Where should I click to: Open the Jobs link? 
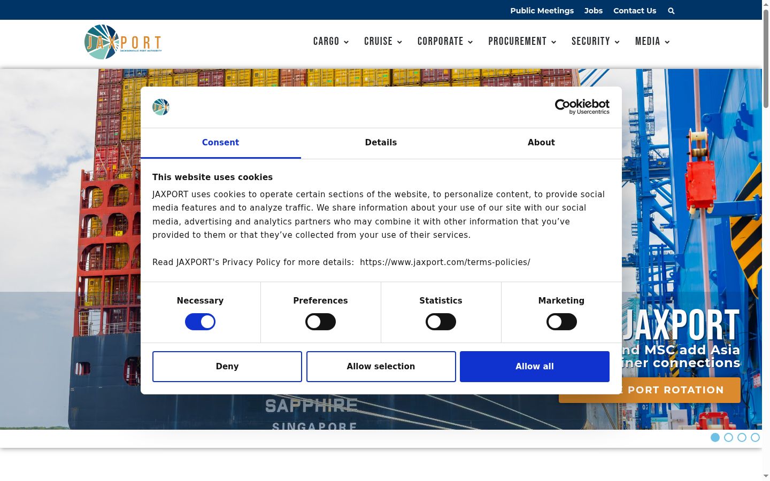(593, 11)
